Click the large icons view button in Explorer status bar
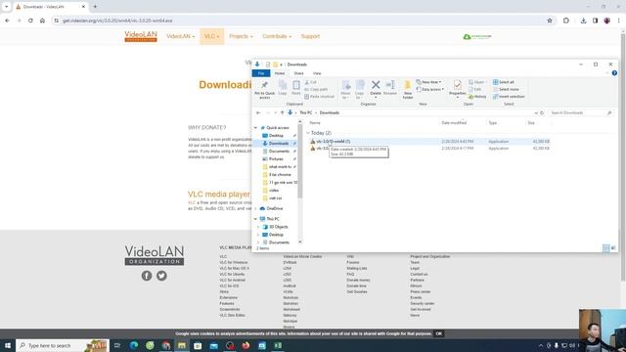This screenshot has height=352, width=626. pos(613,248)
